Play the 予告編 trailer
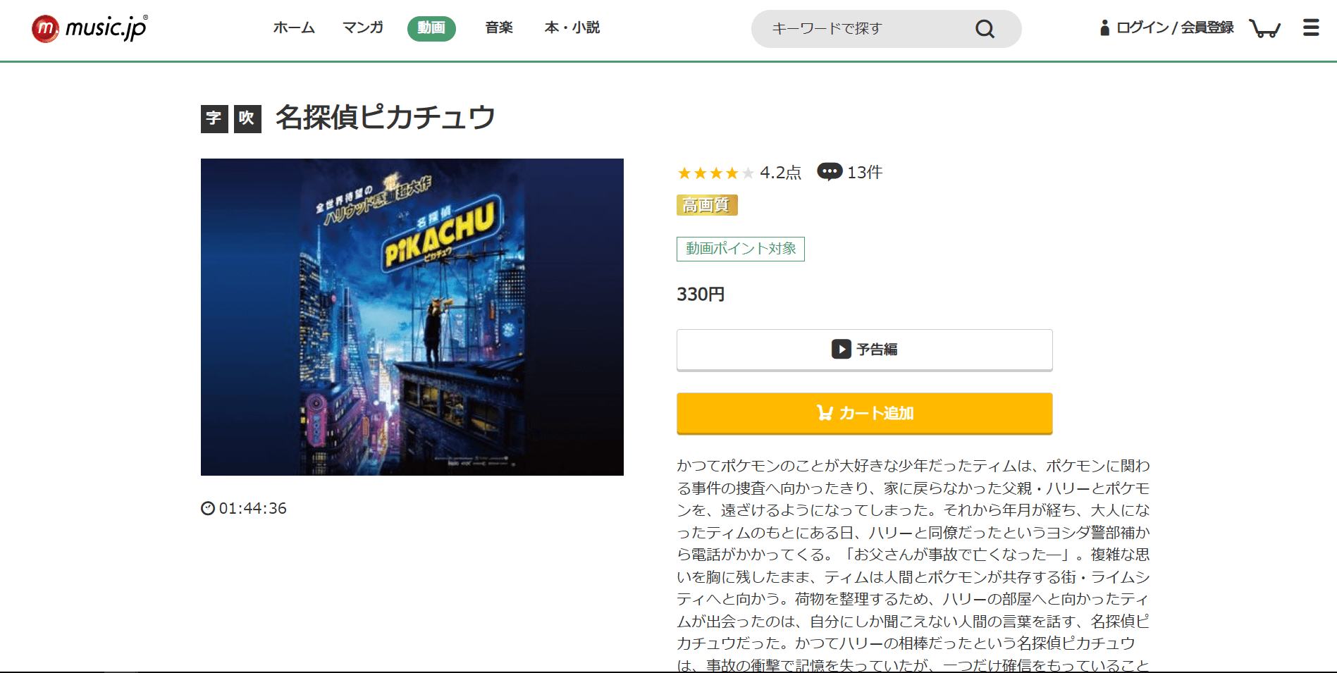 [x=865, y=350]
